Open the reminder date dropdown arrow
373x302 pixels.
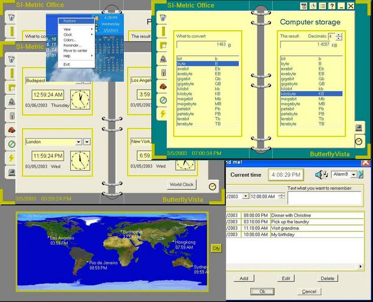(245, 196)
